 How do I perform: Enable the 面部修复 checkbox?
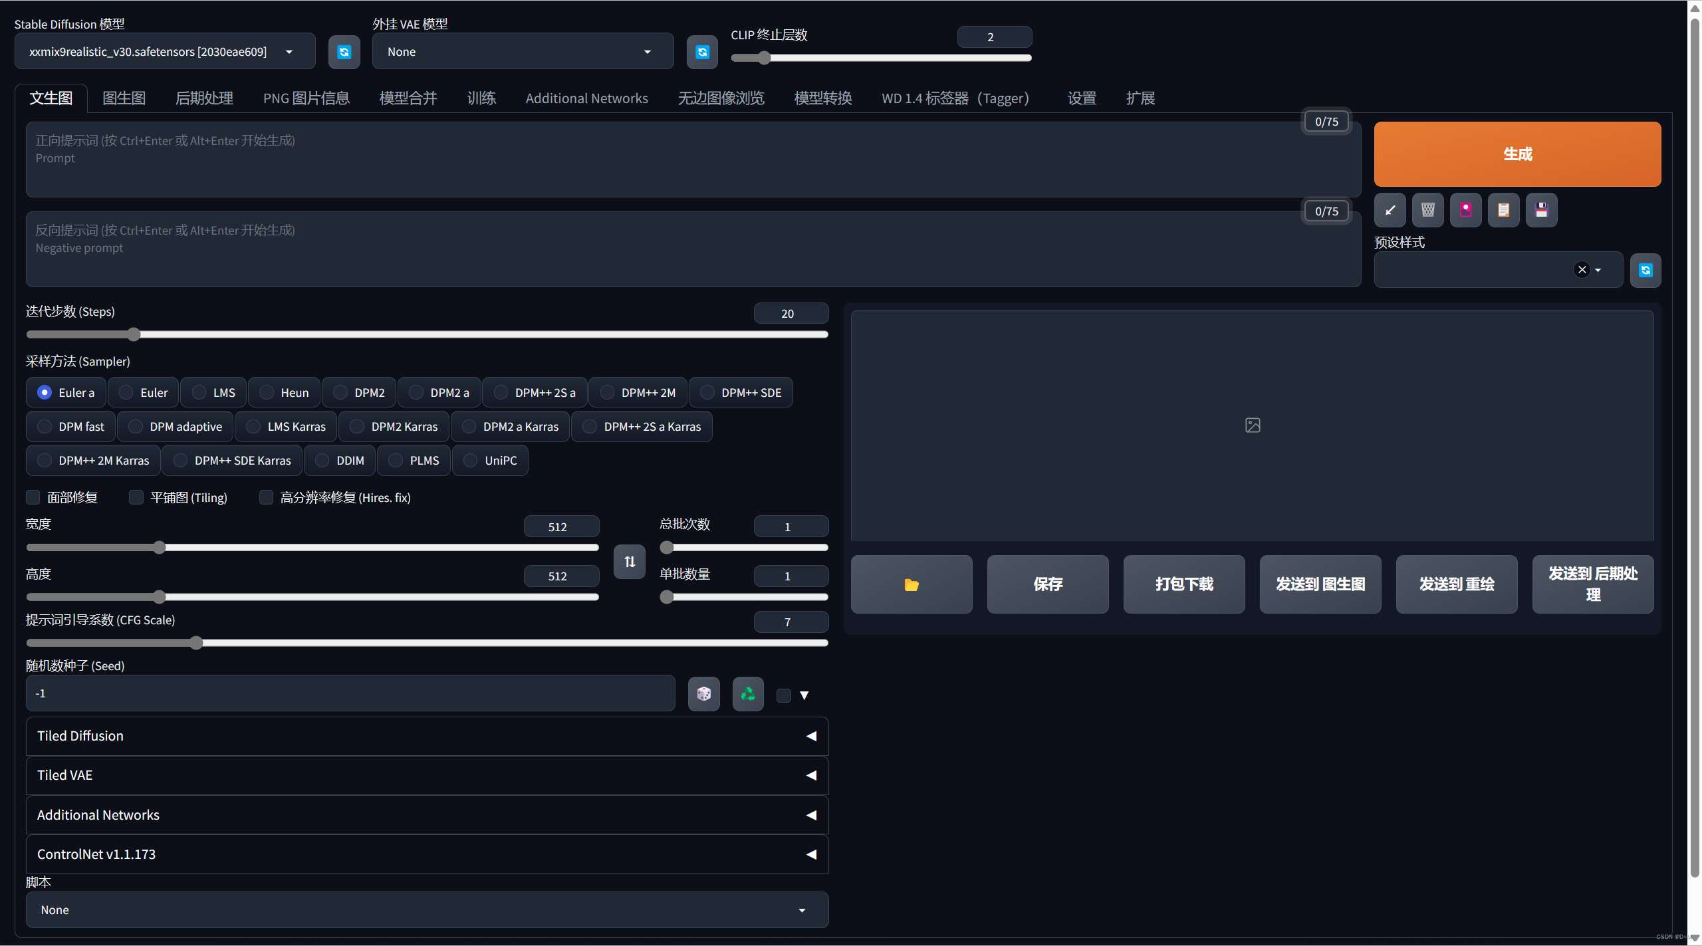pyautogui.click(x=33, y=497)
